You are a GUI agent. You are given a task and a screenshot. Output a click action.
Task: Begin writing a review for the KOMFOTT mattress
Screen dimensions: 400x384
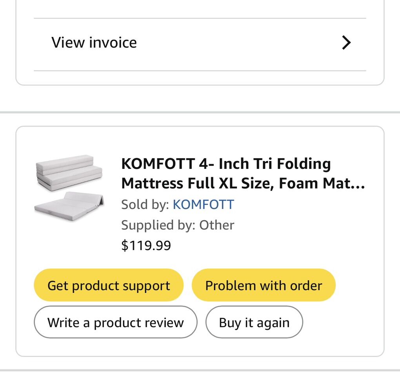pyautogui.click(x=115, y=322)
